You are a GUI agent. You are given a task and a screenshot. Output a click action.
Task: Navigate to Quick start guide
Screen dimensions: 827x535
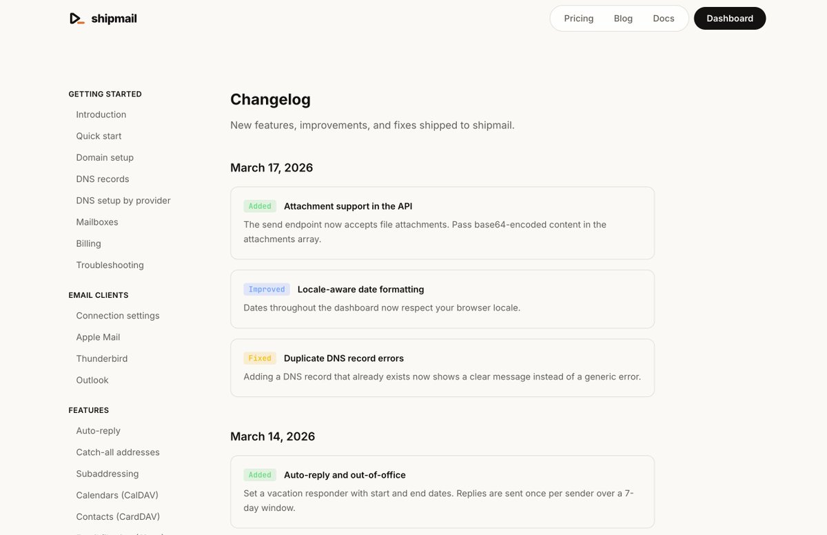tap(99, 136)
